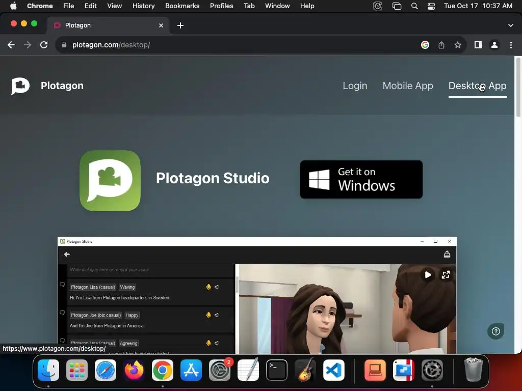Go back with browser back arrow
The width and height of the screenshot is (522, 391).
pos(11,45)
